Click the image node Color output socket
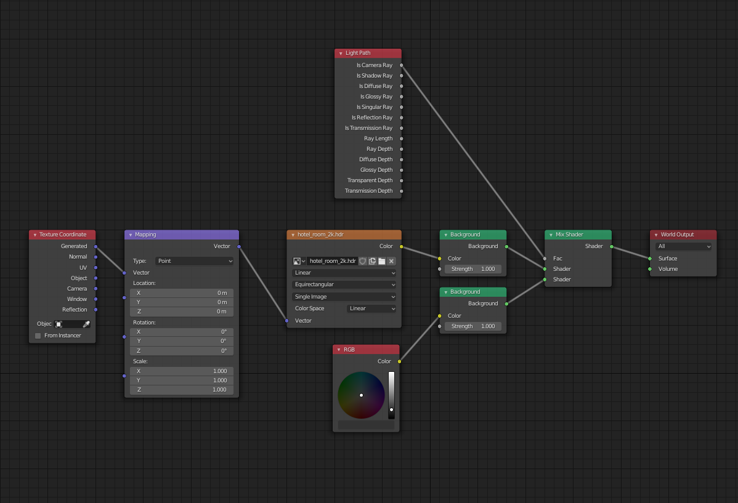 tap(402, 246)
